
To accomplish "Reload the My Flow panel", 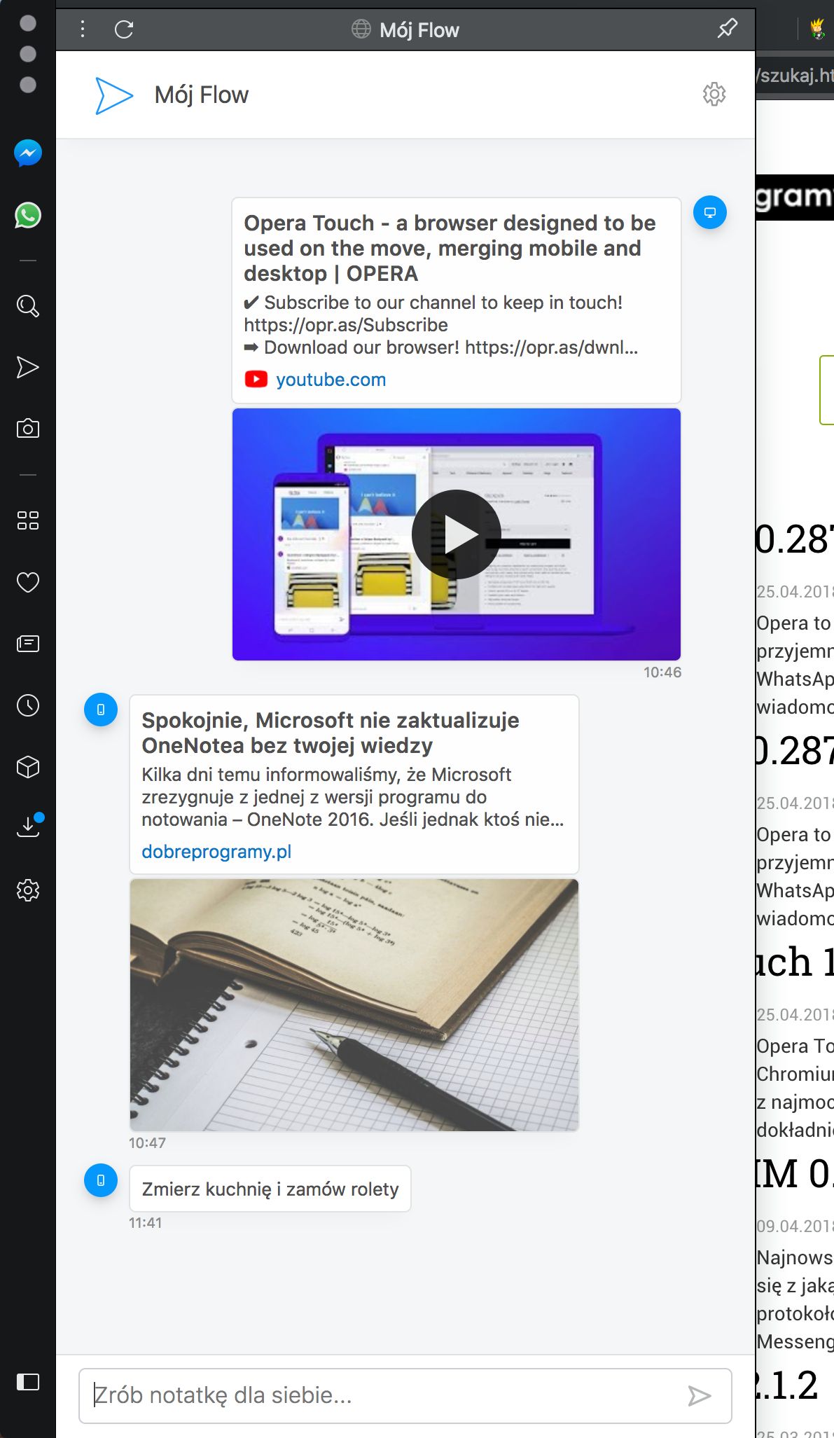I will click(x=124, y=29).
